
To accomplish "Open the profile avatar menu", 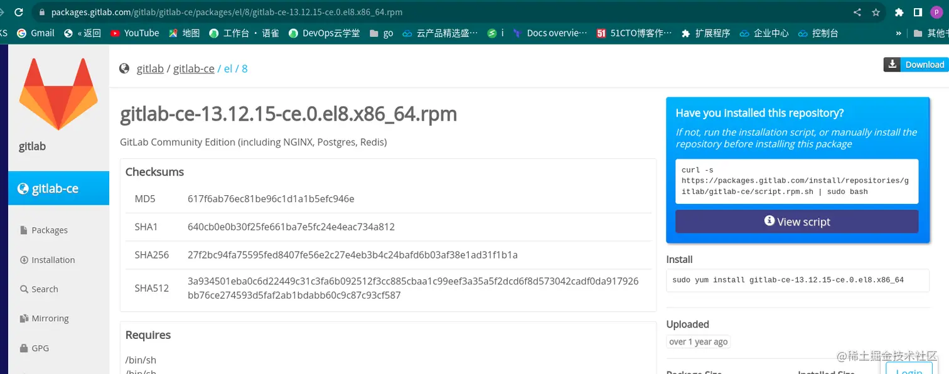I will click(936, 12).
